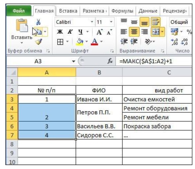
Task: Click in the formula bar with =МАКС formula
Action: (154, 61)
